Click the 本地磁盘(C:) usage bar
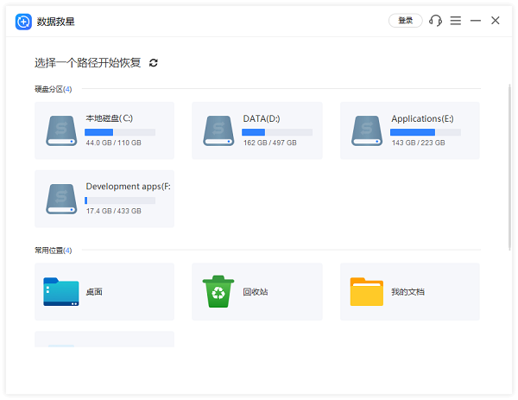This screenshot has height=400, width=518. coord(120,132)
